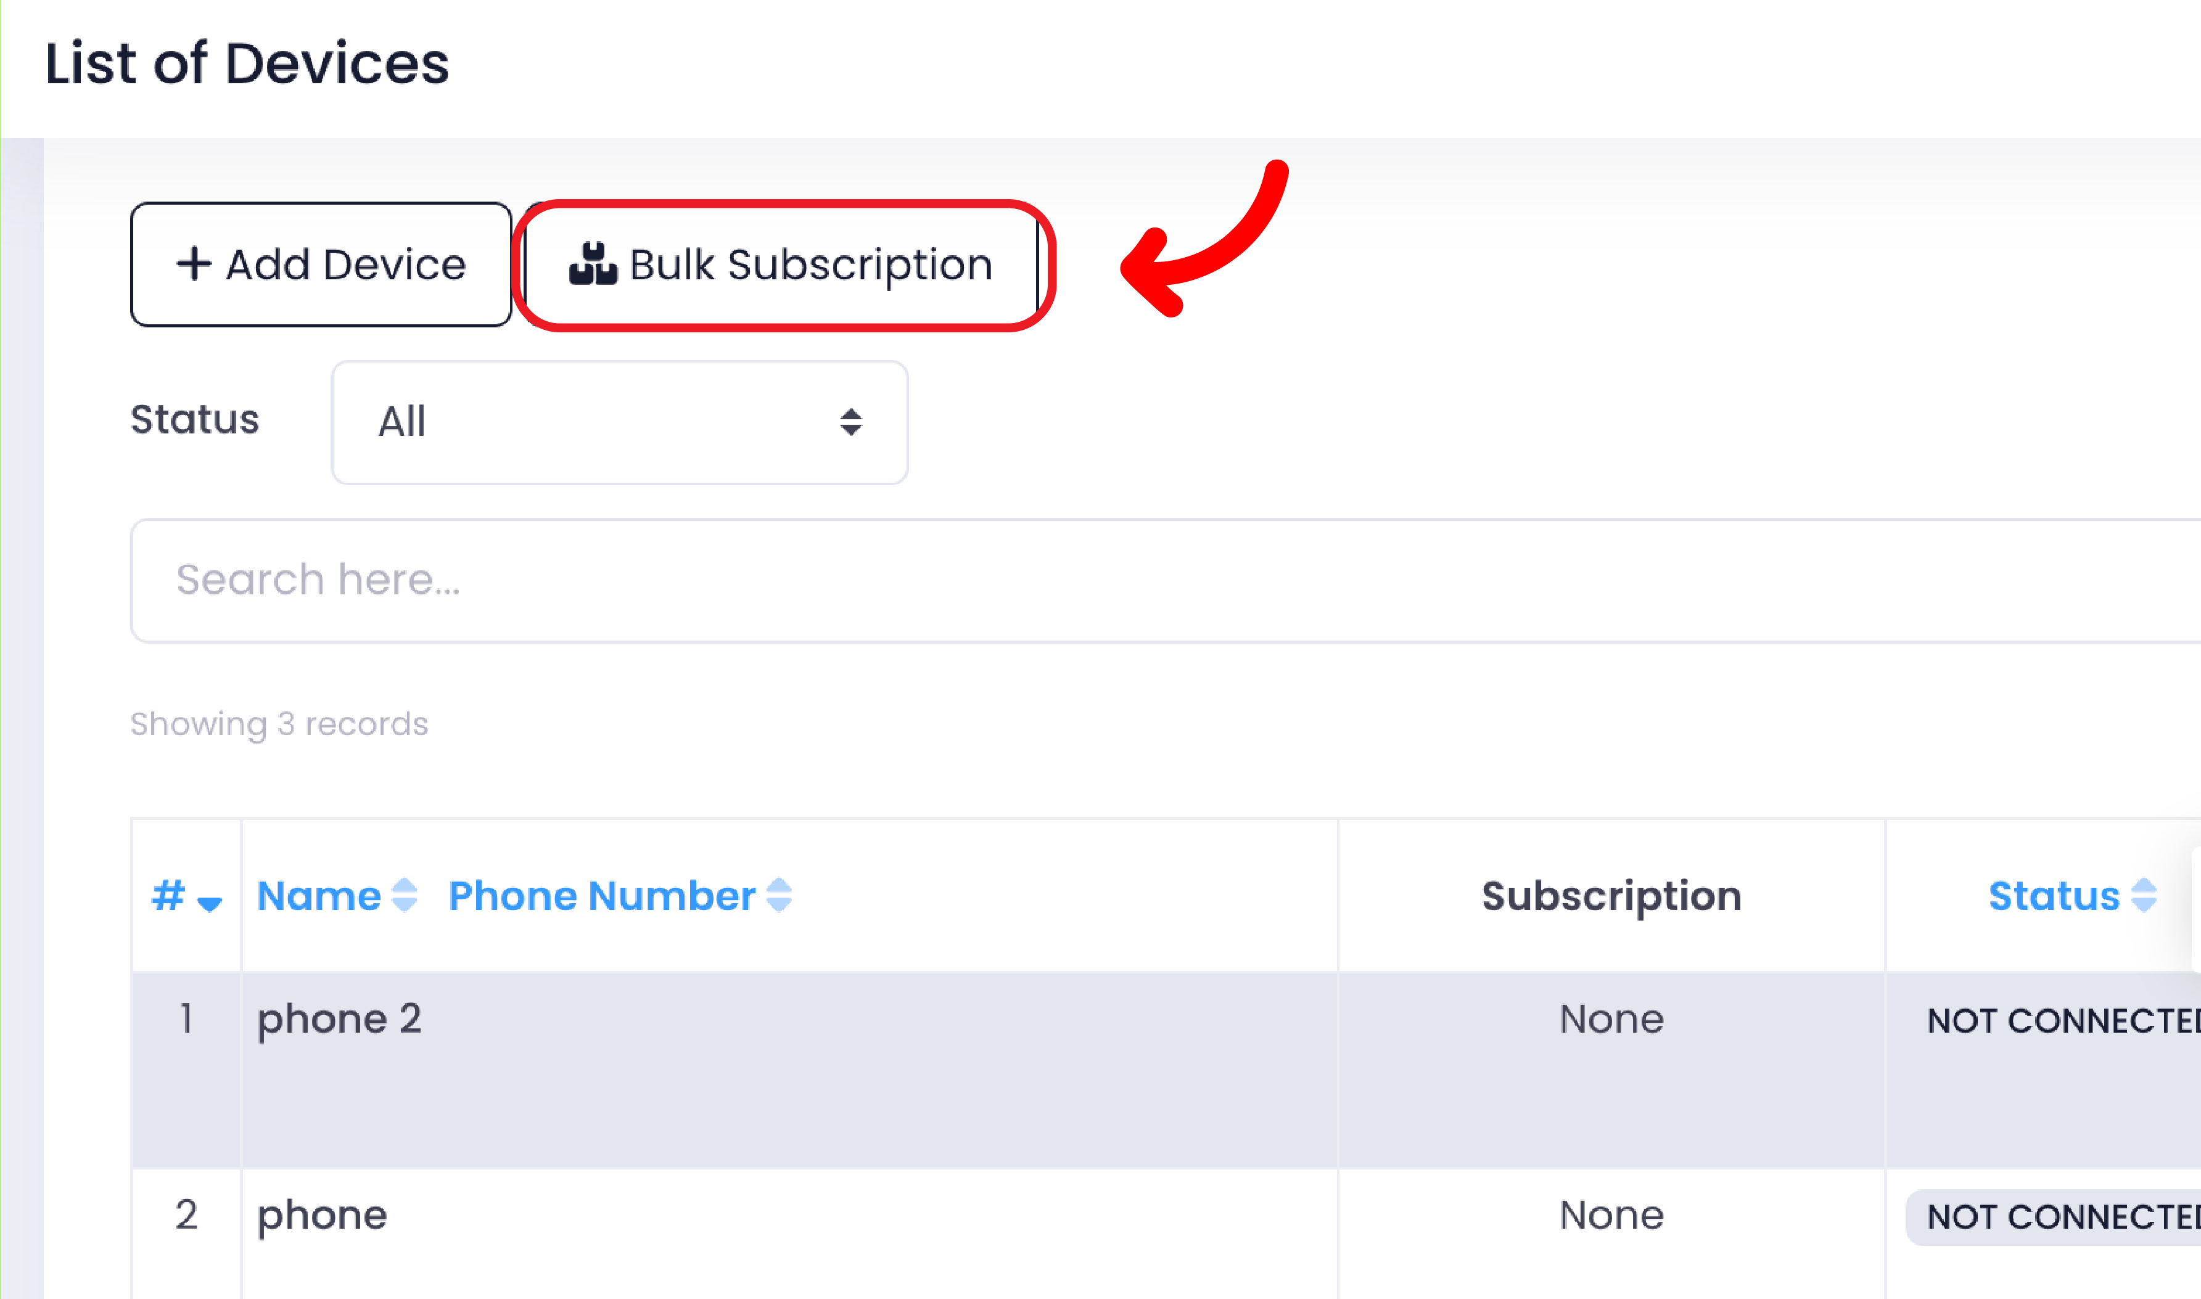This screenshot has width=2201, height=1299.
Task: Click the Subscription None cell for phone 2
Action: 1611,1018
